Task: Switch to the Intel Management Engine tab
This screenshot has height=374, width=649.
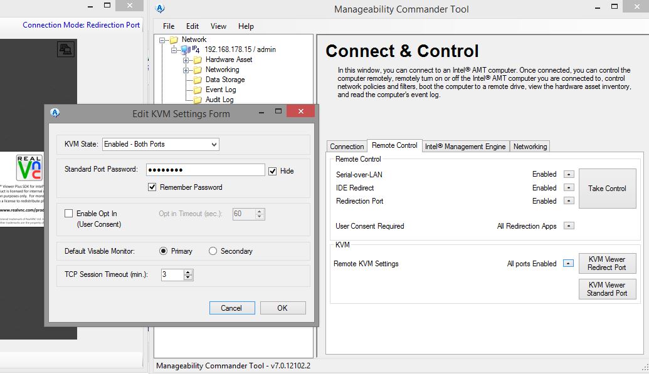Action: pyautogui.click(x=465, y=147)
